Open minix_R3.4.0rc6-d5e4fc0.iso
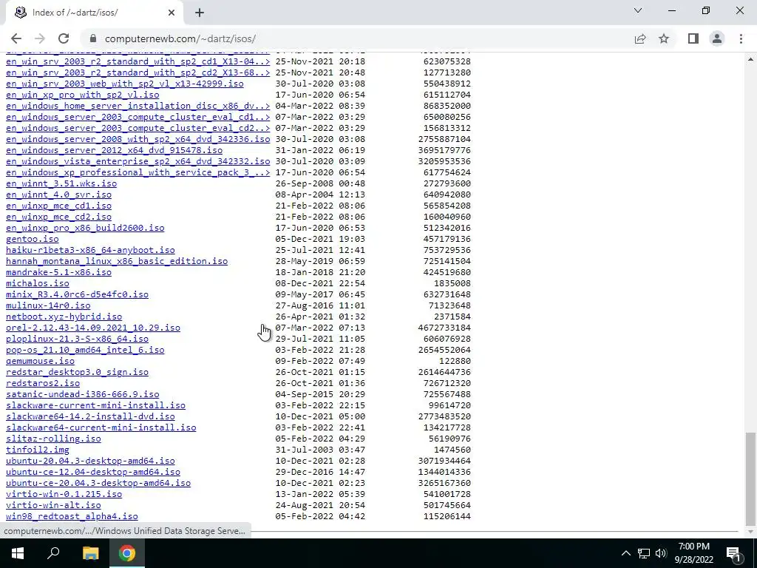757x568 pixels. (77, 294)
